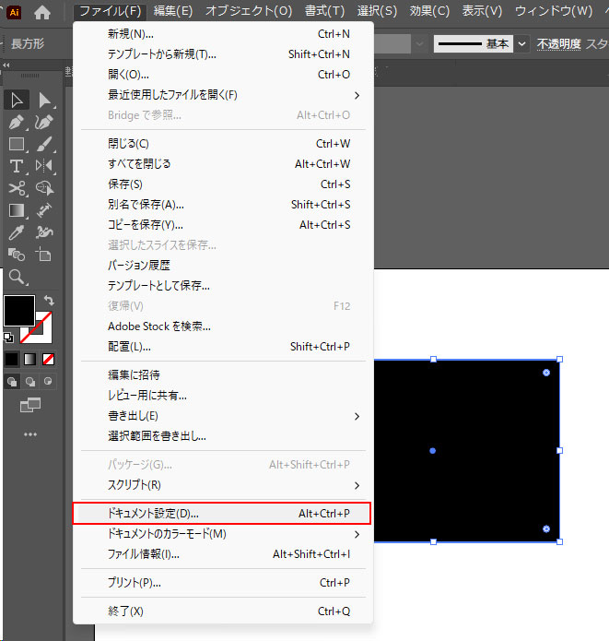Select the Dimension measuring tool
Image resolution: width=609 pixels, height=641 pixels.
(x=44, y=210)
